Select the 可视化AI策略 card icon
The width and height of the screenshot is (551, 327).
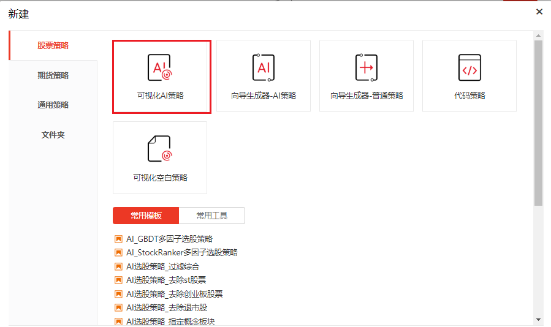pos(159,67)
